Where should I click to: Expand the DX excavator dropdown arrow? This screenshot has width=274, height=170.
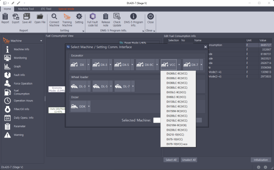pyautogui.click(x=89, y=65)
